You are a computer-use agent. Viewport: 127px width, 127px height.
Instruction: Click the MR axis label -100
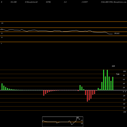pyautogui.click(x=124, y=112)
